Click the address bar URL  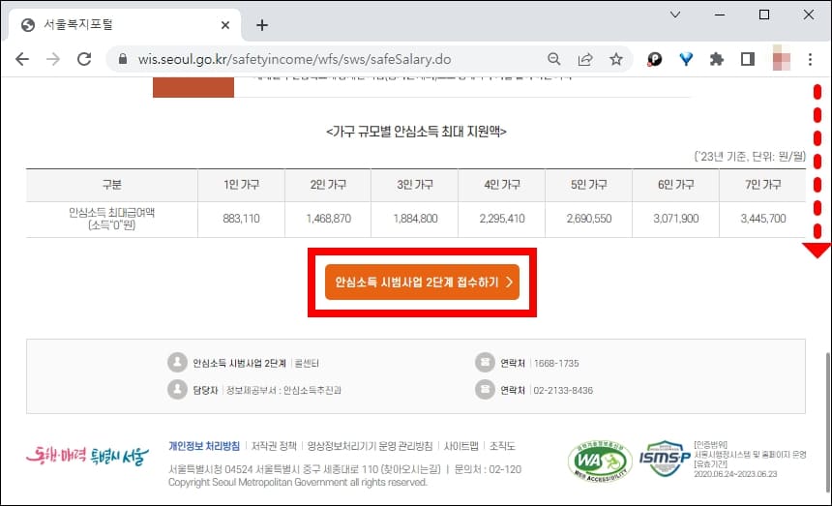294,59
